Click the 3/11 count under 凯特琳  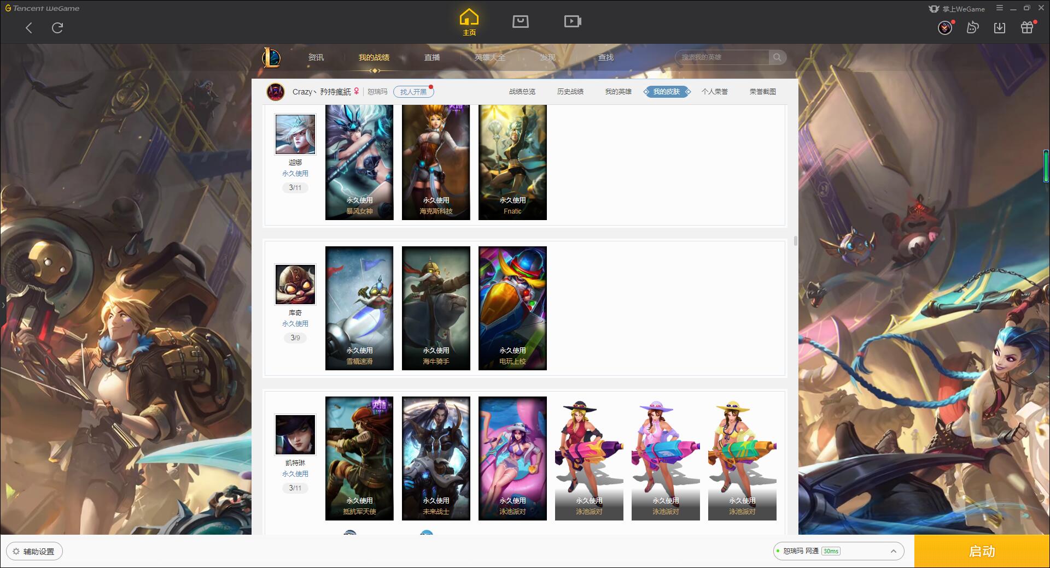tap(295, 488)
